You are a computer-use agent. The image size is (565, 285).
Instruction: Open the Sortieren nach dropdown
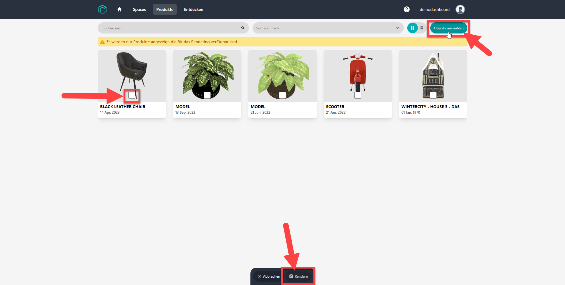[x=328, y=28]
